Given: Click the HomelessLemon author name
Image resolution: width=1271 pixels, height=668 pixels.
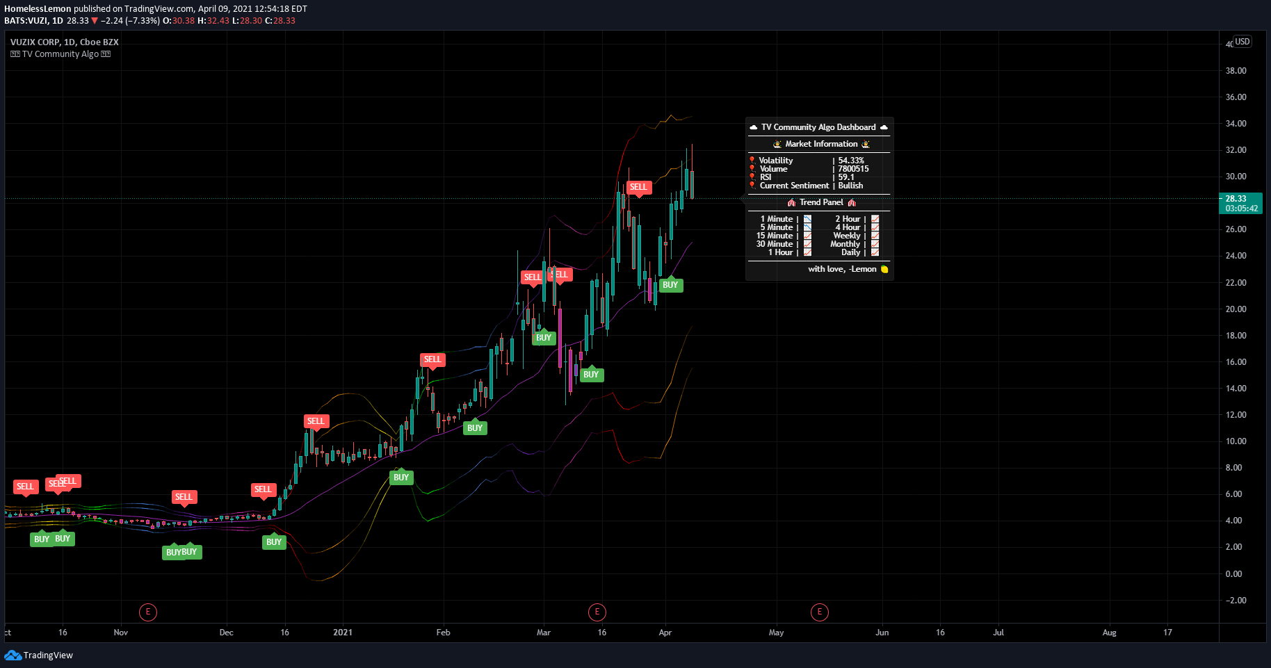Looking at the screenshot, I should click(x=38, y=9).
